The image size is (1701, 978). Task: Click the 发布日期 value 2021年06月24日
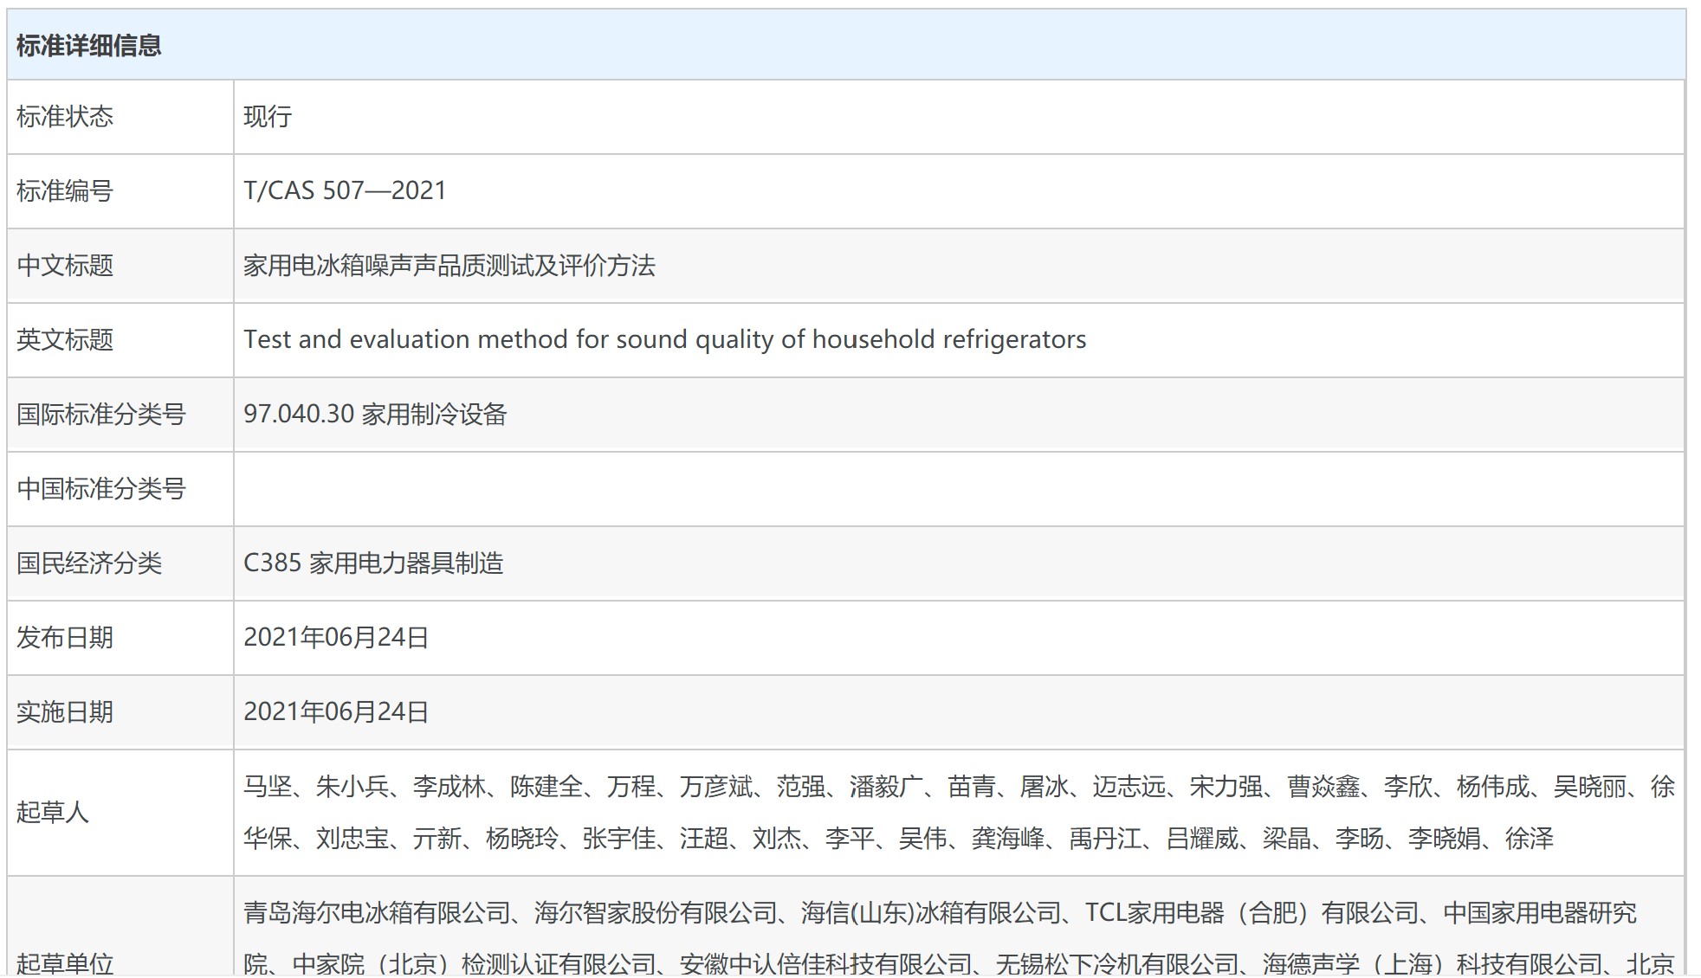[x=336, y=638]
